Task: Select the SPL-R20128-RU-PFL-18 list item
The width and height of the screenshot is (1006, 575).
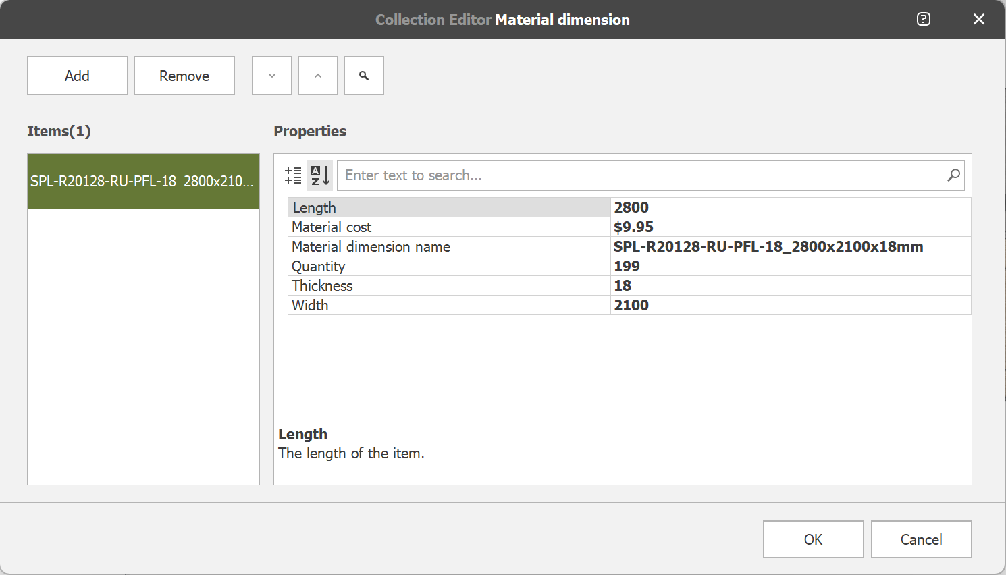Action: [x=143, y=181]
